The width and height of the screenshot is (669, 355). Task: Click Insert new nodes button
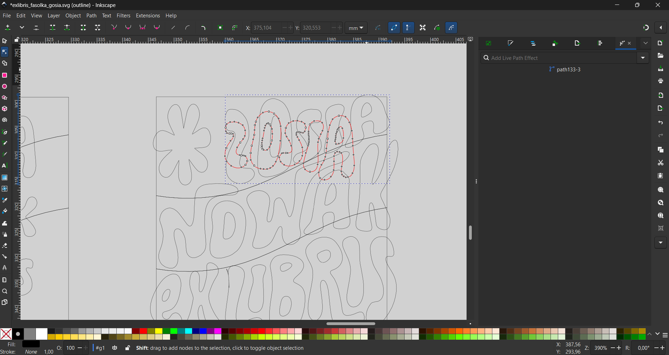point(8,28)
